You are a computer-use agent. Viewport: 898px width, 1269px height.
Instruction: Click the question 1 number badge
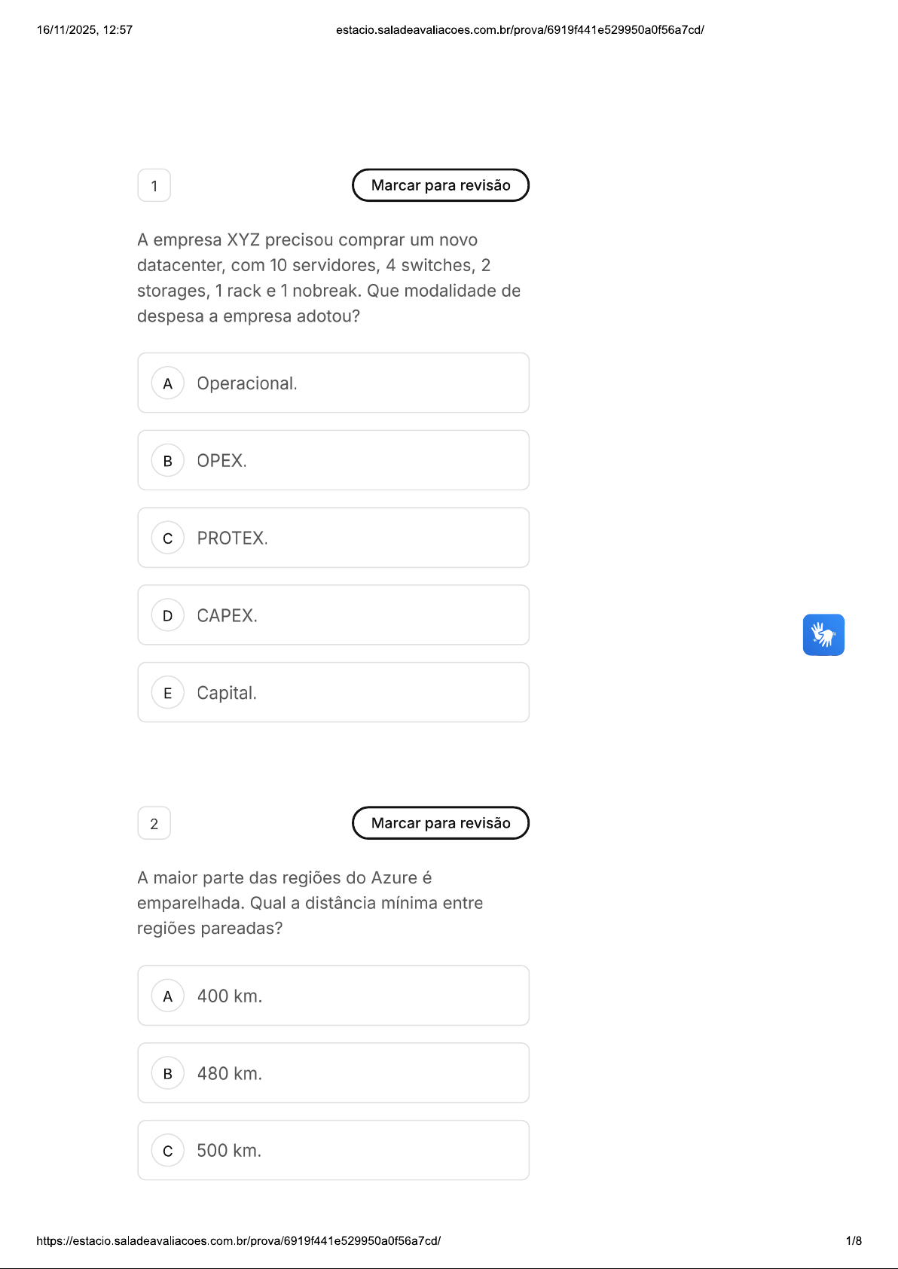pyautogui.click(x=154, y=186)
